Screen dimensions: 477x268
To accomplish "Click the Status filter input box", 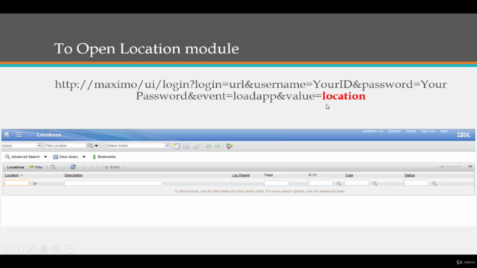I will (x=416, y=183).
